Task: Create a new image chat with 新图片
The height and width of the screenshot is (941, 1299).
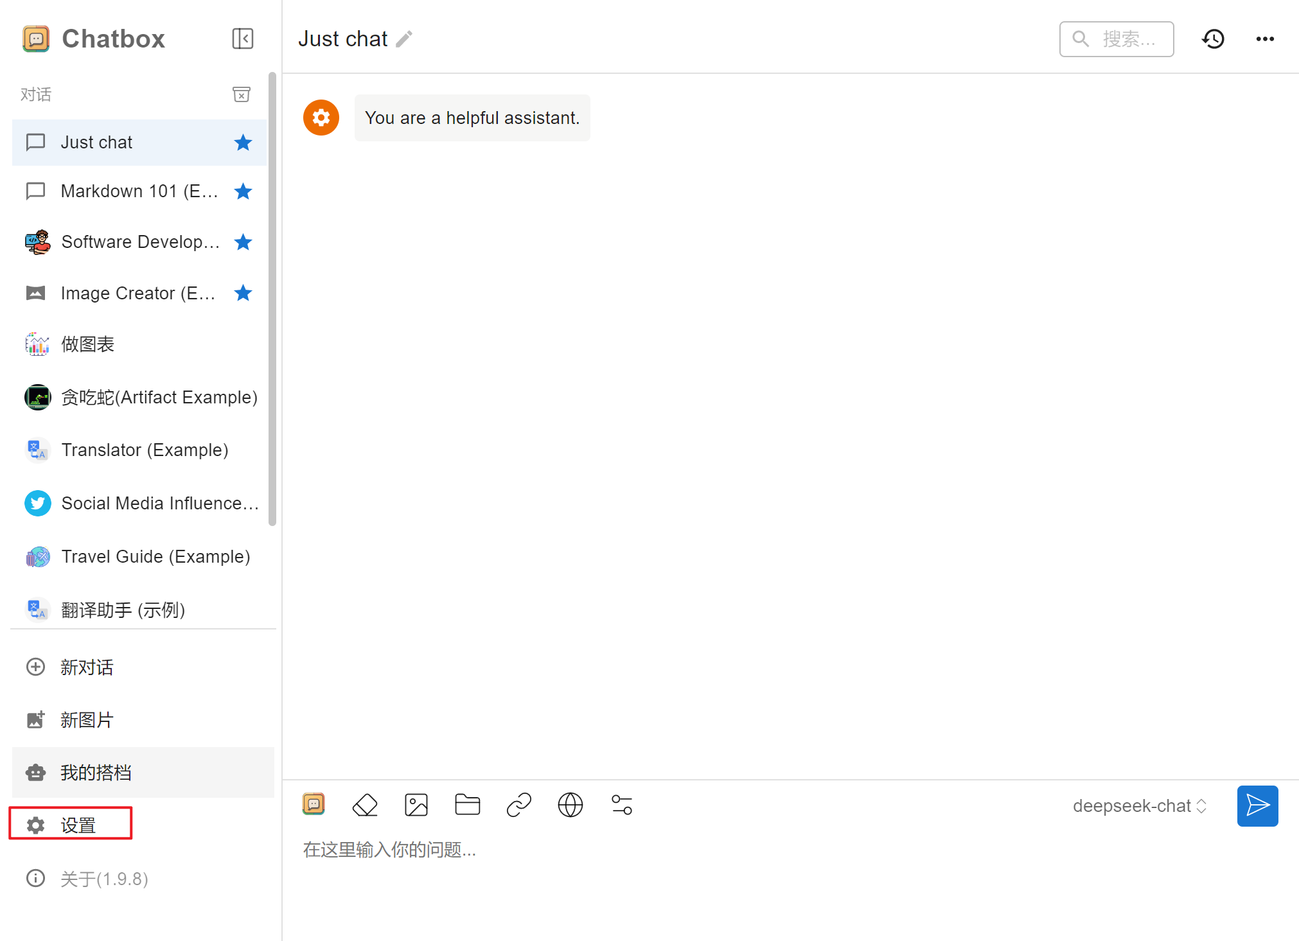Action: pos(143,720)
